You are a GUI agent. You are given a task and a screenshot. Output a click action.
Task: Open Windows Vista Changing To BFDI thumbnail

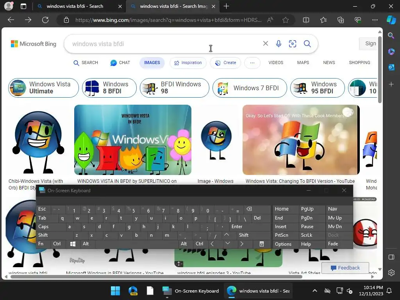pos(301,140)
